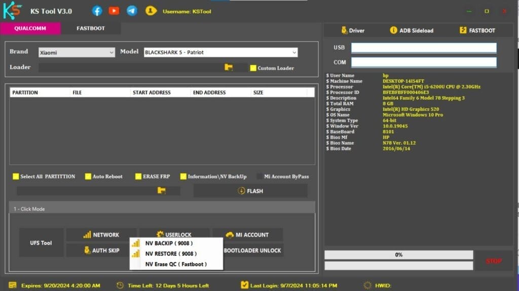Open the Facebook icon link
The width and height of the screenshot is (519, 291).
[x=97, y=11]
